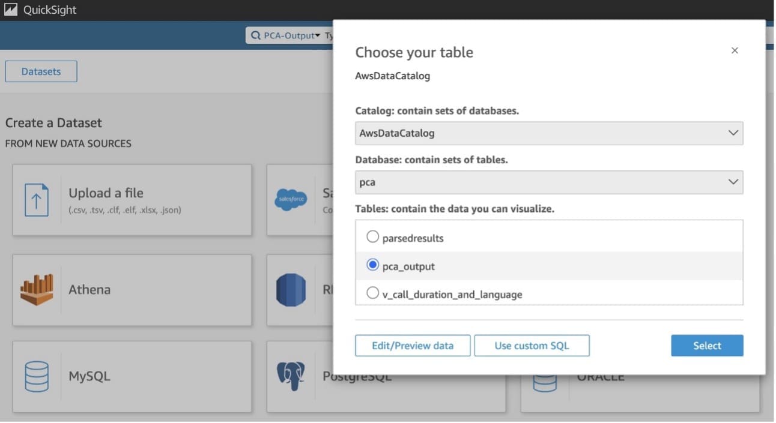Image resolution: width=776 pixels, height=423 pixels.
Task: Select the parsedresults radio button
Action: click(x=372, y=236)
